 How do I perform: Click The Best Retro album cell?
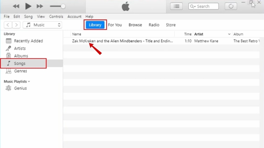(x=247, y=41)
